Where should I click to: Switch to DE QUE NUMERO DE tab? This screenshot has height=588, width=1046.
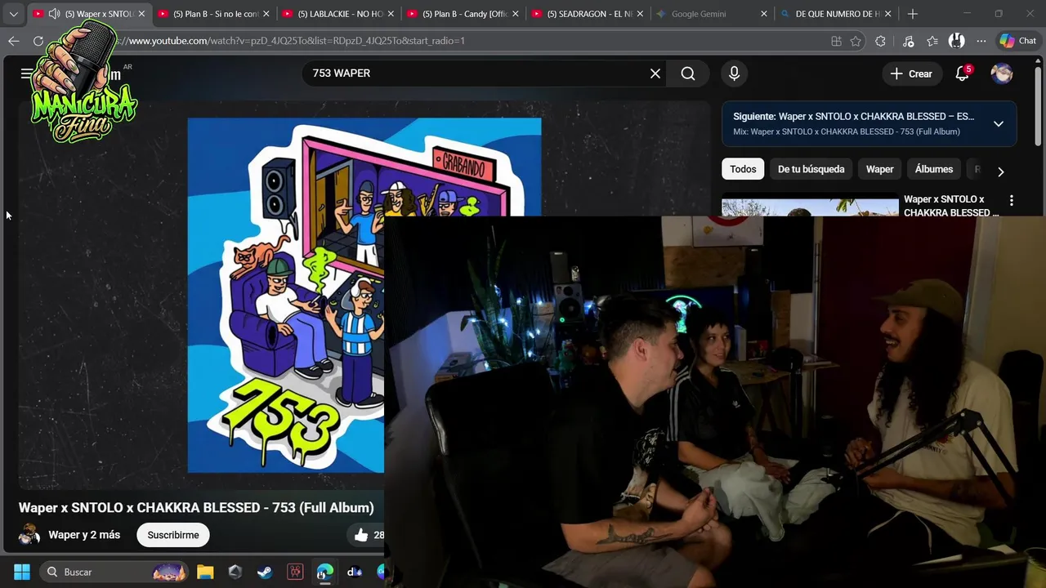838,14
